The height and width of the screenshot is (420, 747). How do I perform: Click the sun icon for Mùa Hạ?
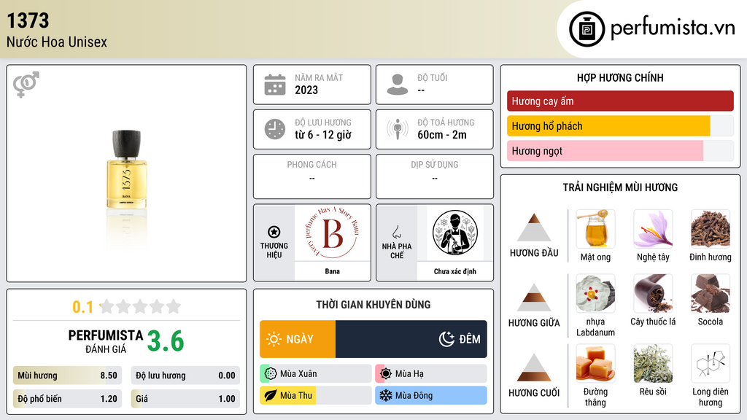[386, 374]
